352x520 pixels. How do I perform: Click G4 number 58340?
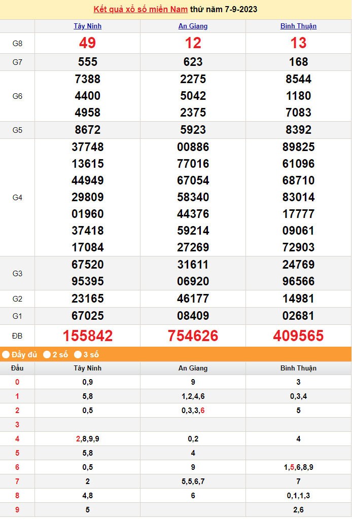[193, 197]
